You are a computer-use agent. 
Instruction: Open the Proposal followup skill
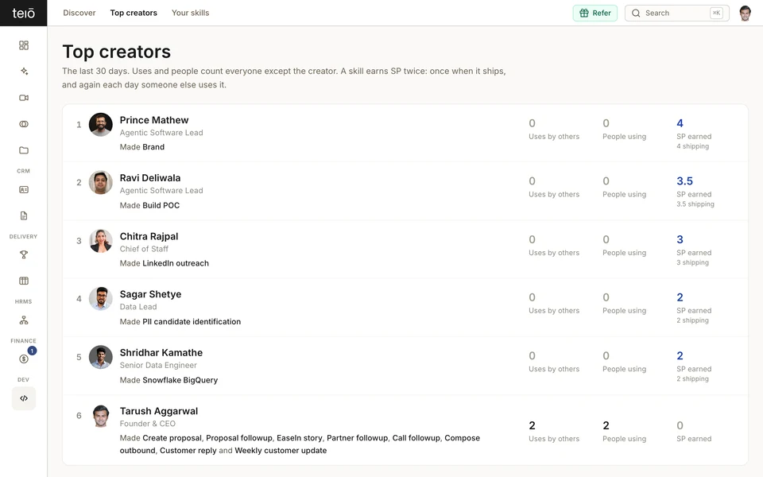point(239,438)
